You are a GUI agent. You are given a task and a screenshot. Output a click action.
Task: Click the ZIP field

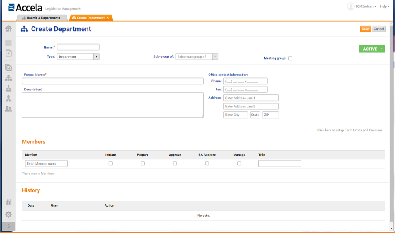(x=270, y=115)
